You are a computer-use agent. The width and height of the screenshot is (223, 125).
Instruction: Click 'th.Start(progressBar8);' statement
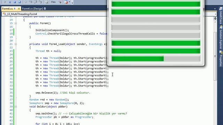tap(91, 82)
